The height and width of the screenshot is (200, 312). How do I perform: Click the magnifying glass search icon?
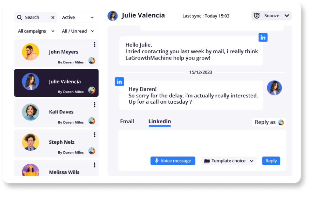[20, 18]
